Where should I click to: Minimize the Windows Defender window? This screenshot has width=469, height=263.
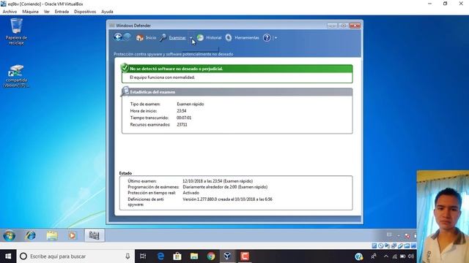coord(332,26)
